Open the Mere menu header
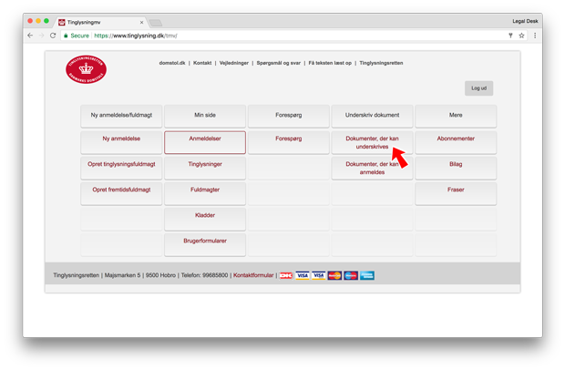 tap(456, 116)
